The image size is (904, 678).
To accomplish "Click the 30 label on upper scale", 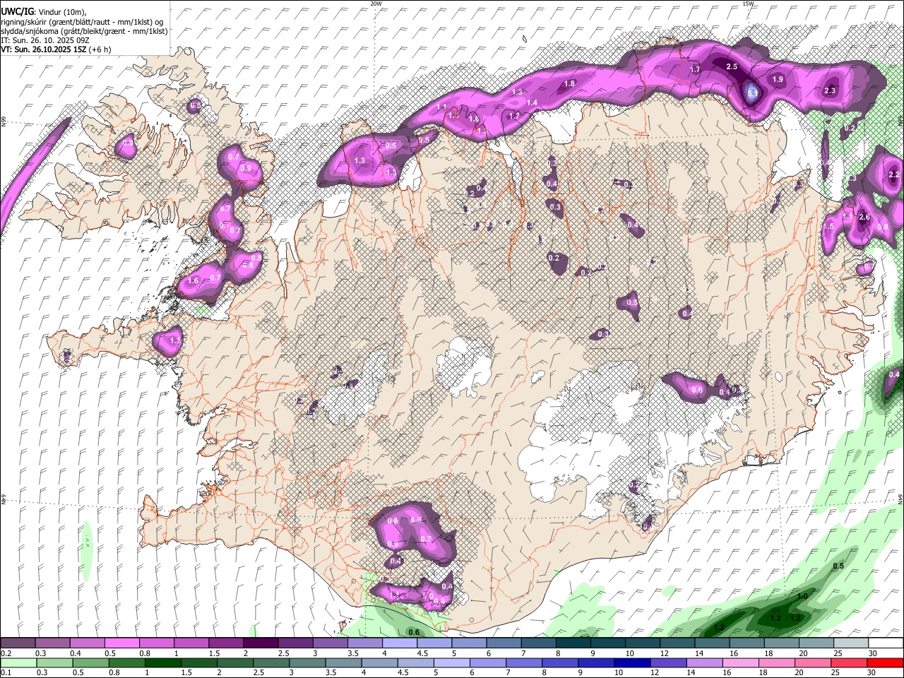I will 873,653.
